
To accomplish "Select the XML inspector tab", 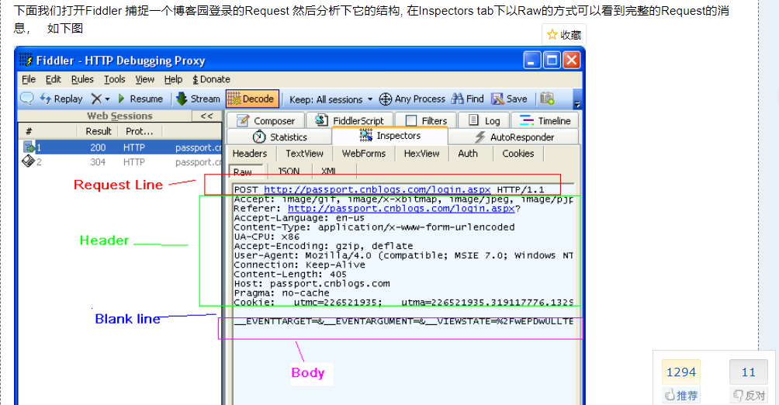I will point(329,171).
